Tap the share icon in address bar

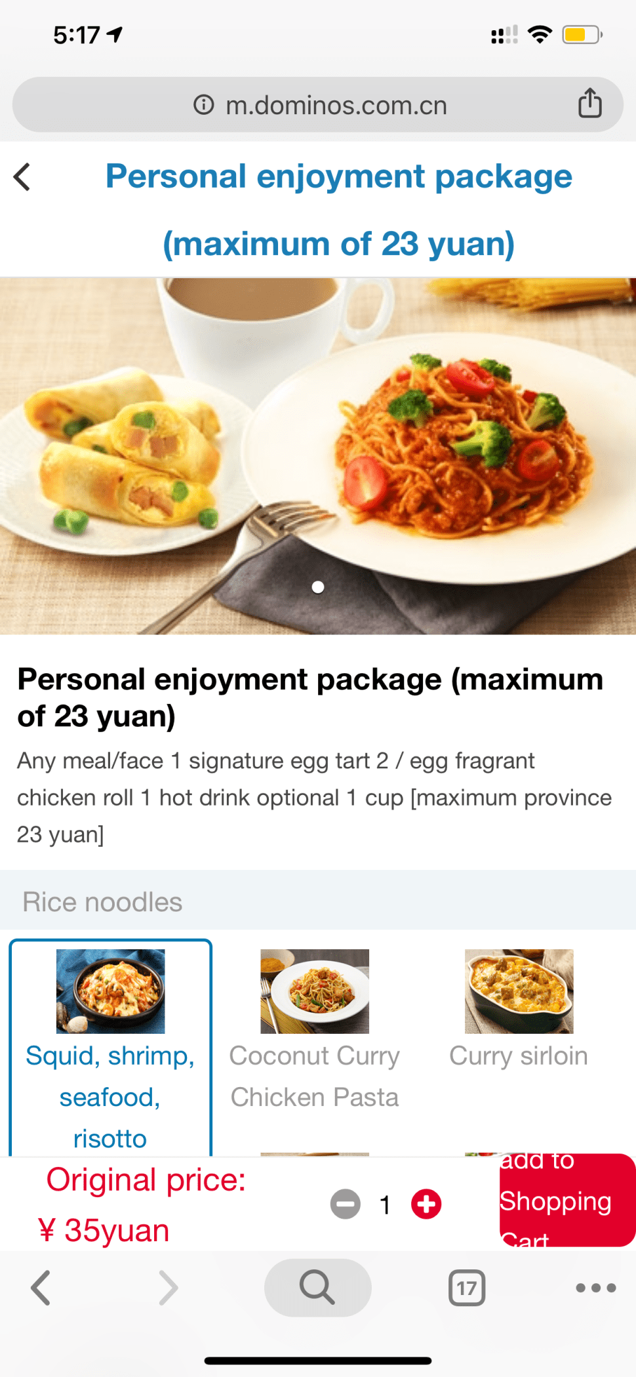point(589,104)
